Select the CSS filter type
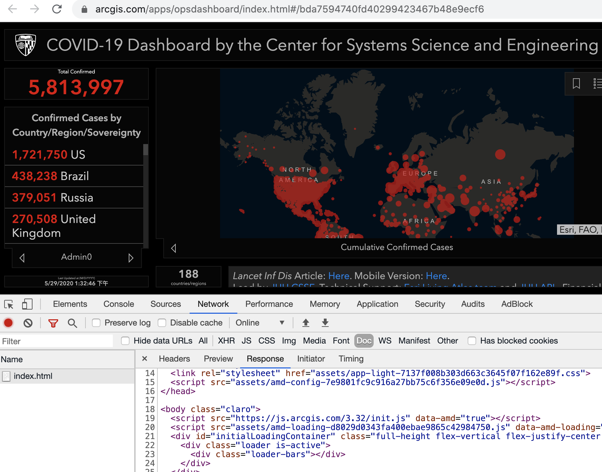Screen dimensions: 602x472 [267, 341]
